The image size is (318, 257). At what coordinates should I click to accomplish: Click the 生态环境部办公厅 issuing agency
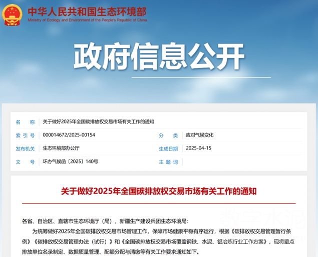coord(61,148)
